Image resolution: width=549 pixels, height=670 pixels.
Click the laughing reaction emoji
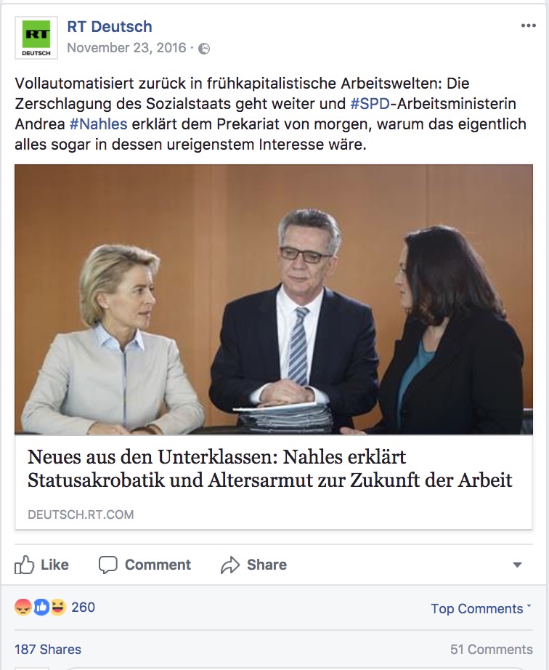click(x=59, y=608)
